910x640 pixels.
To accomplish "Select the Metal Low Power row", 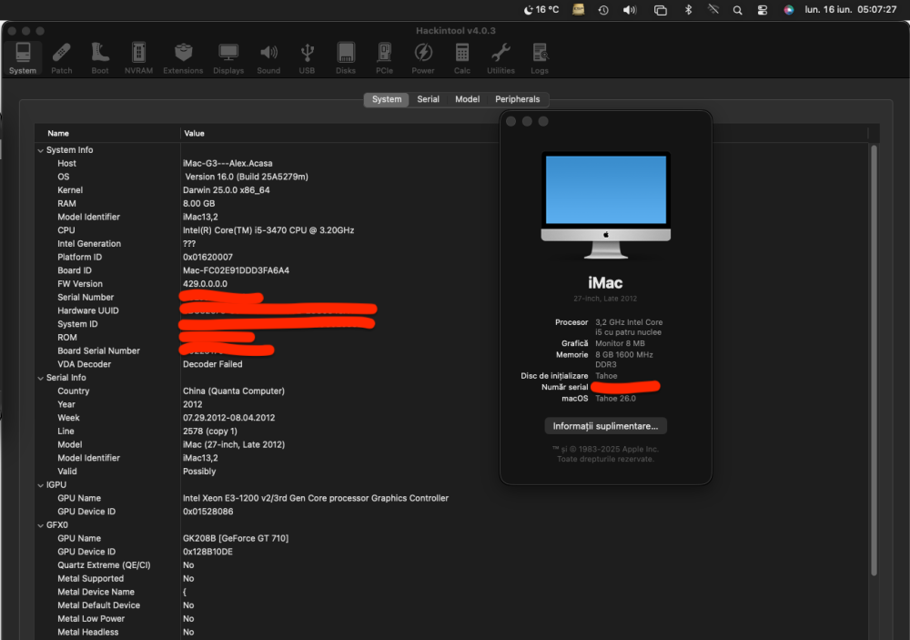I will 451,619.
